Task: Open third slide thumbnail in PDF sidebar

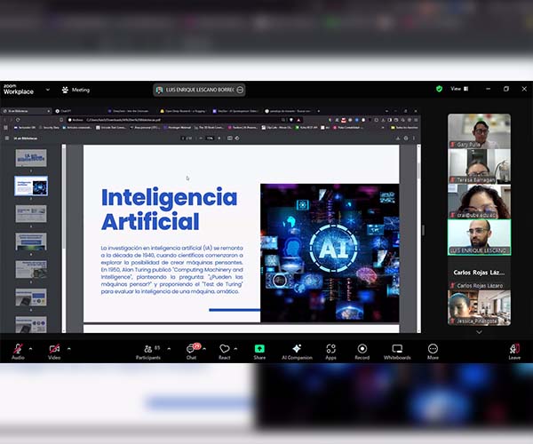Action: pos(31,214)
